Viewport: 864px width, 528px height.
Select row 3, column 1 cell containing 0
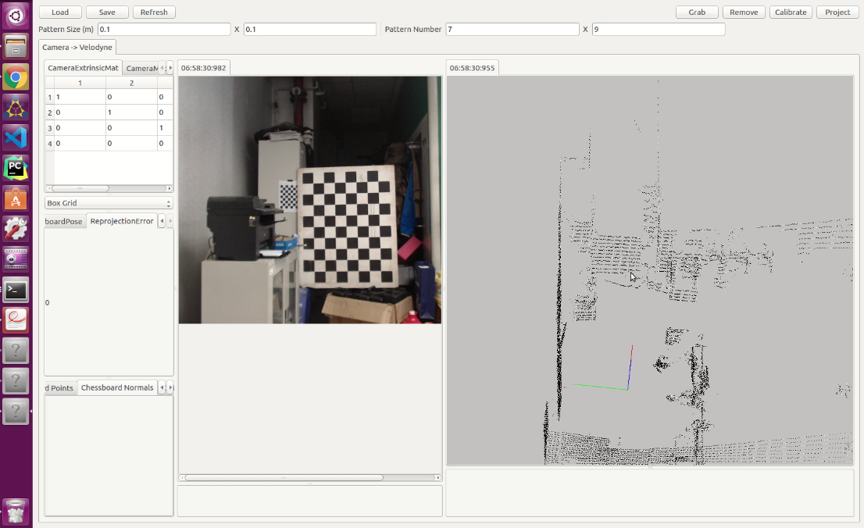coord(80,128)
